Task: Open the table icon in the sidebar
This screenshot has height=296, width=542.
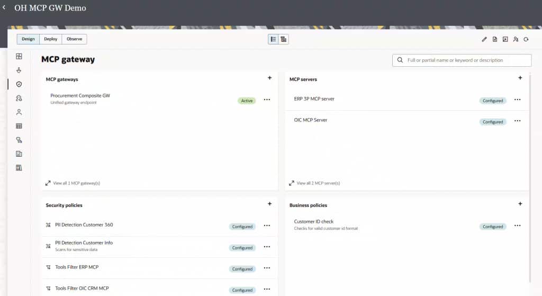Action: [x=19, y=126]
